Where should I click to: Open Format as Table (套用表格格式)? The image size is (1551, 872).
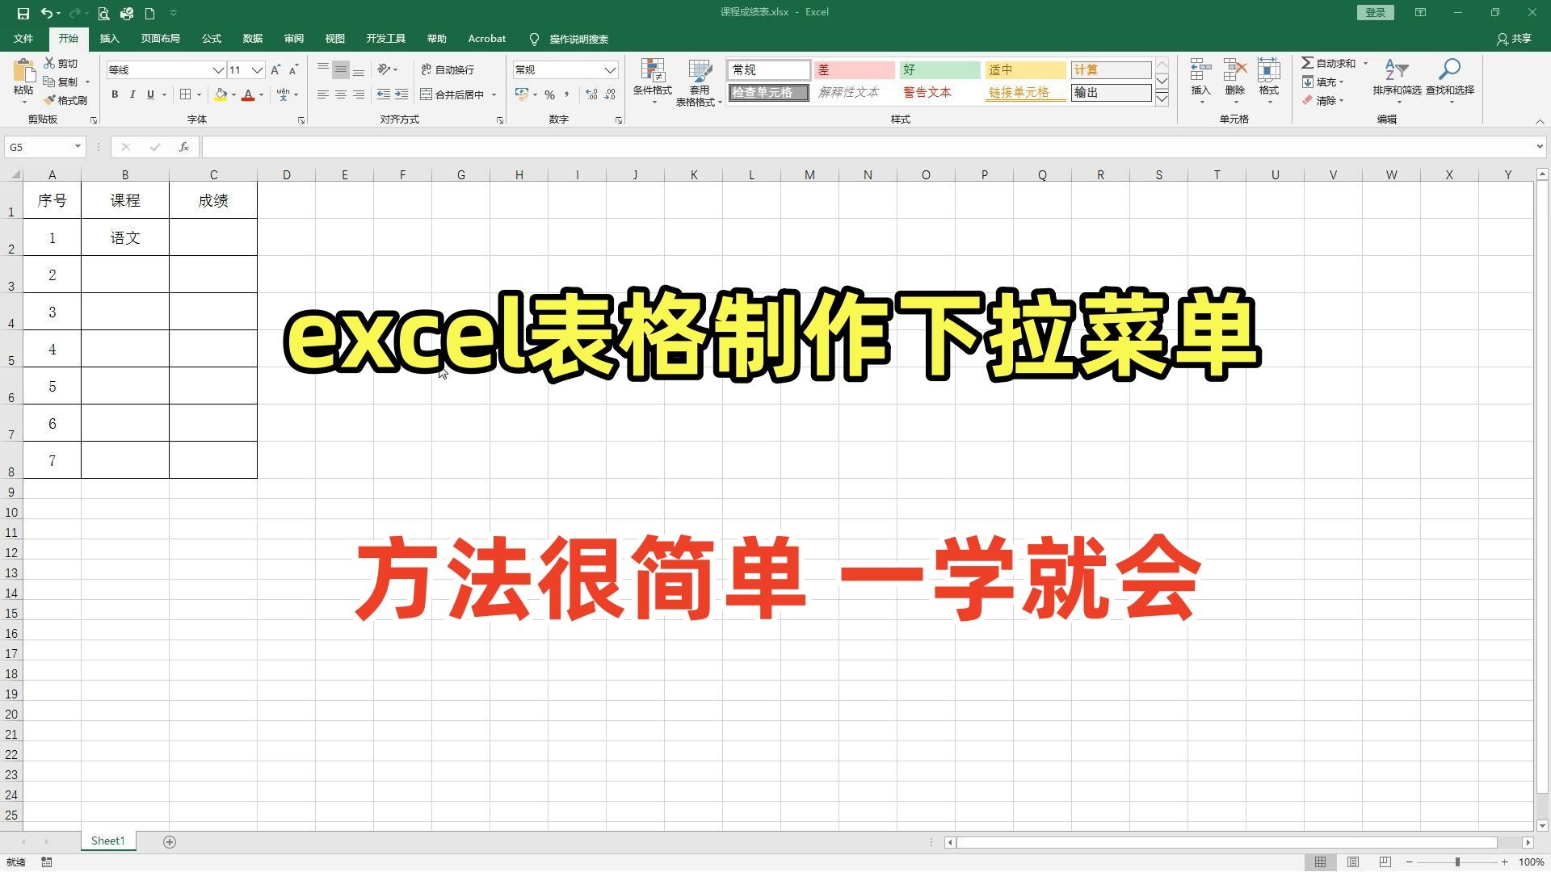point(699,82)
